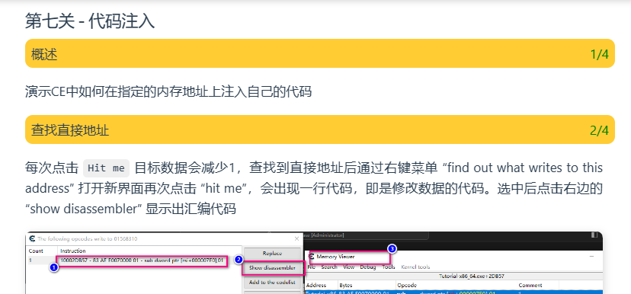Open the Search menu in Memory Viewer

(329, 267)
